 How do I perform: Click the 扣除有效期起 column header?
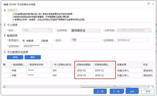[x=84, y=65]
